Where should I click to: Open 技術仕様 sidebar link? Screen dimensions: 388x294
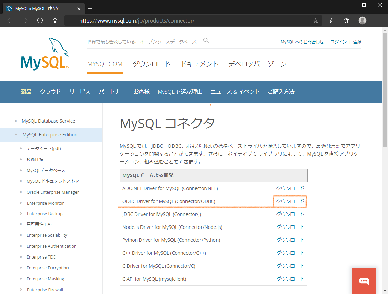tap(35, 159)
